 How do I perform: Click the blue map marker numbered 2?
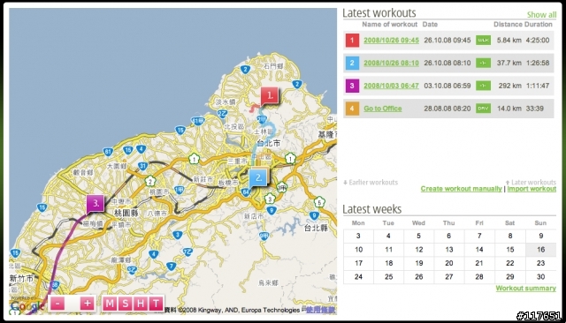(258, 178)
